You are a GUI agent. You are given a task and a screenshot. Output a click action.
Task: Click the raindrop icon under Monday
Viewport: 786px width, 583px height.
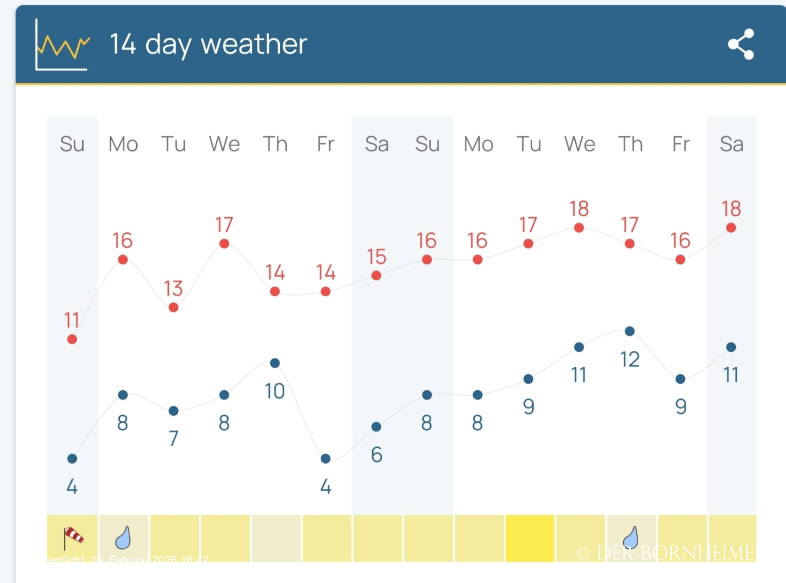123,538
